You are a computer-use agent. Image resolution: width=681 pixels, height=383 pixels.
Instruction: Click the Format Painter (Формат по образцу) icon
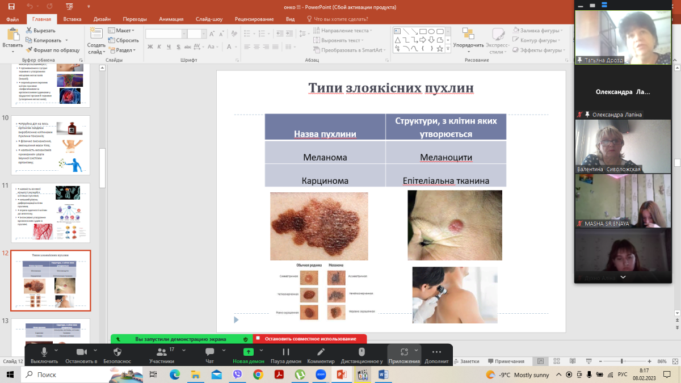pos(29,50)
